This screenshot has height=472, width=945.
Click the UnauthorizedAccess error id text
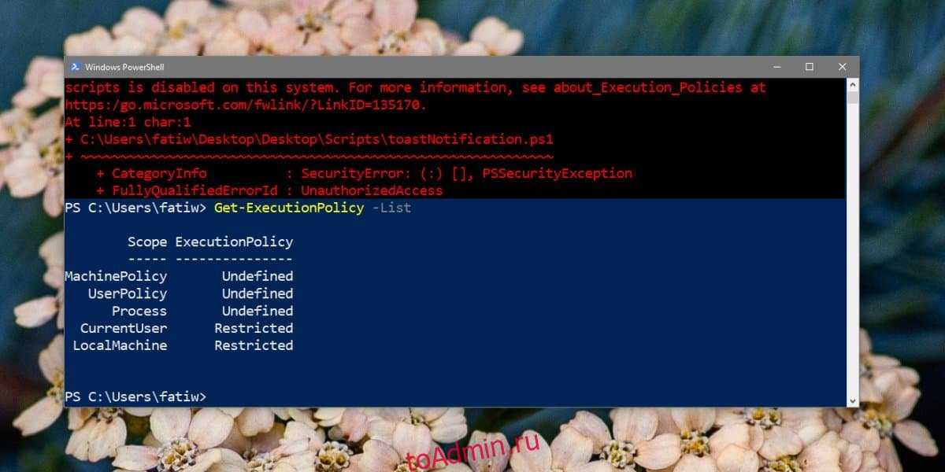[x=372, y=190]
